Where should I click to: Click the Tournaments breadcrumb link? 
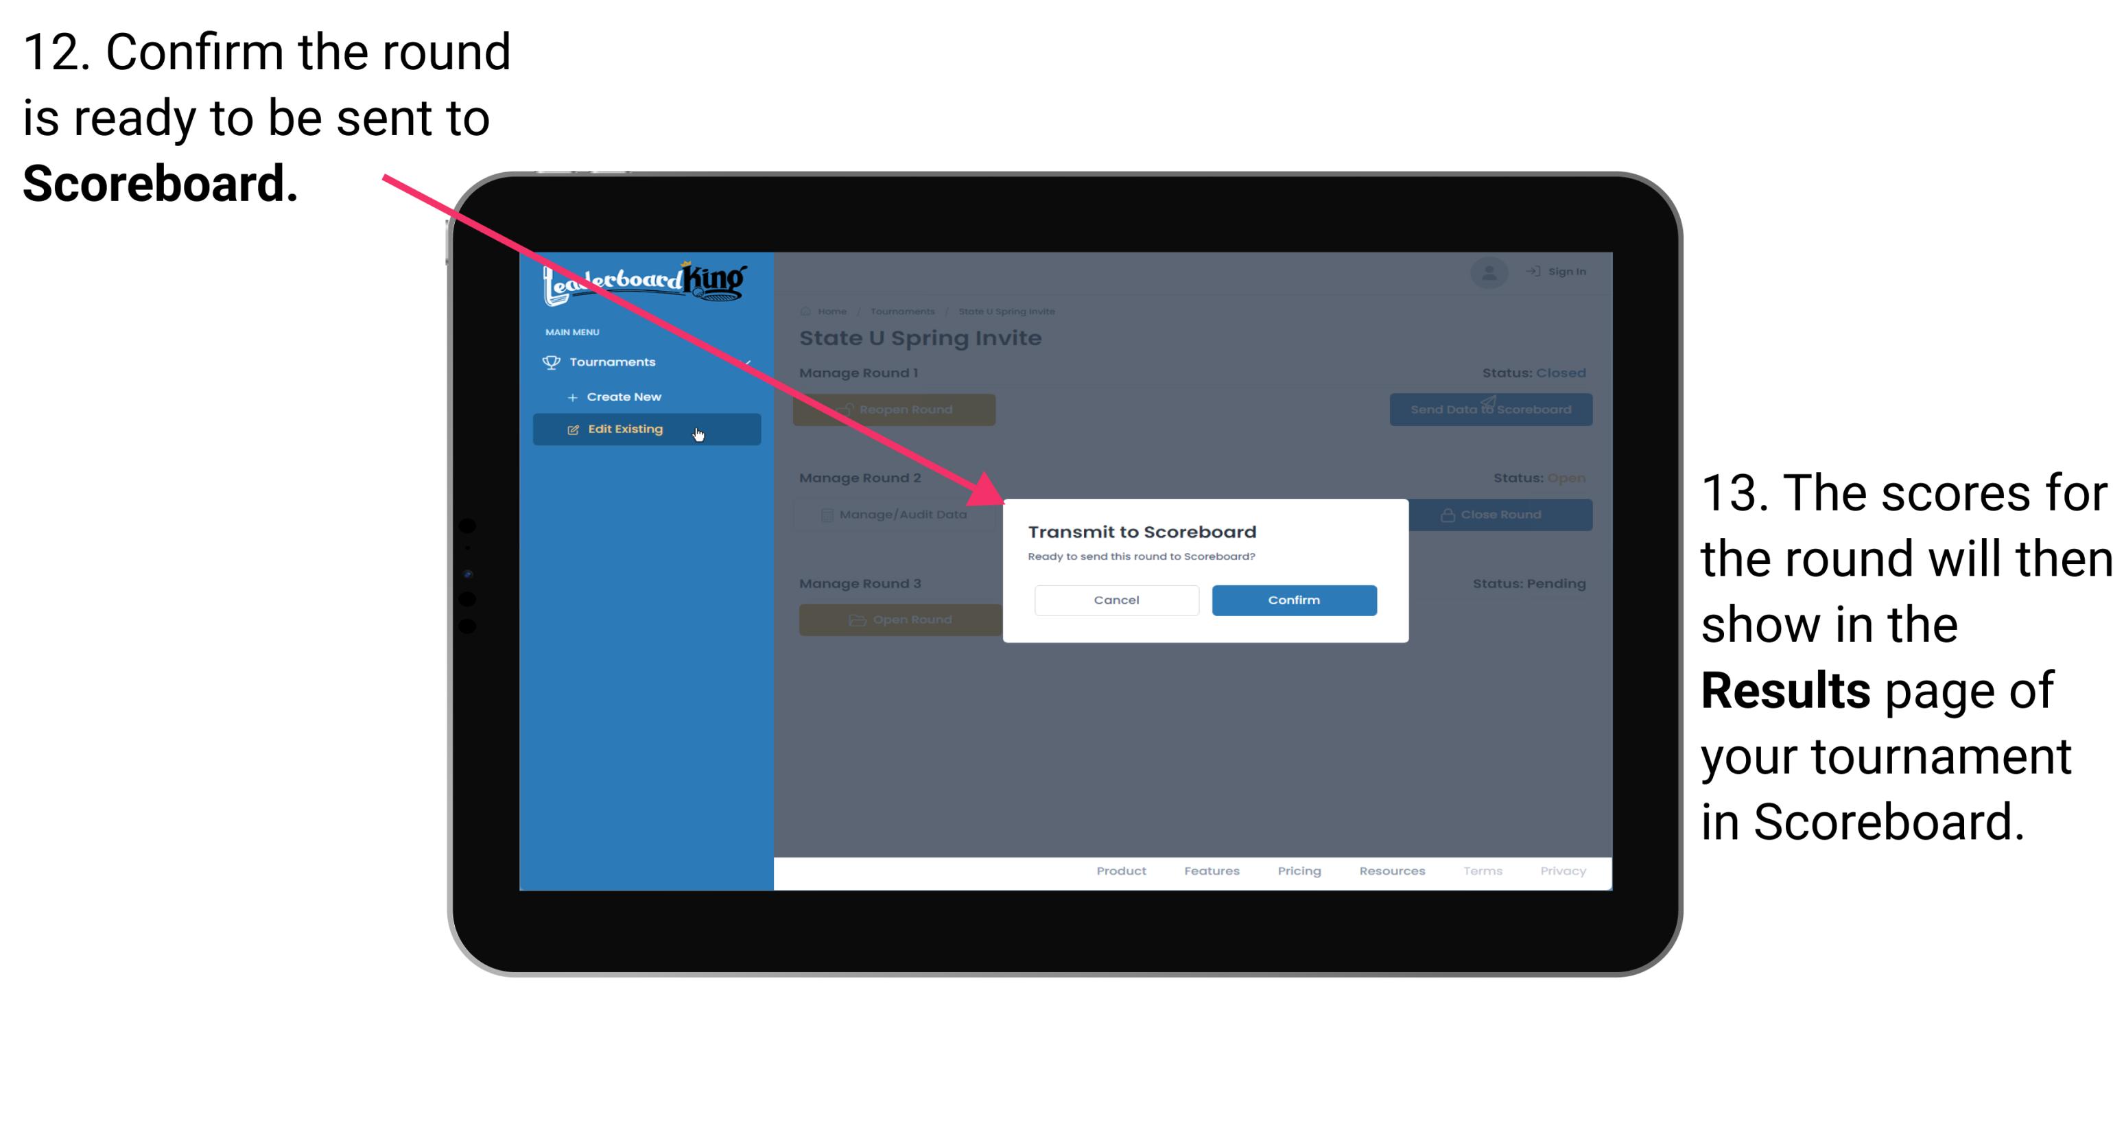(x=902, y=311)
